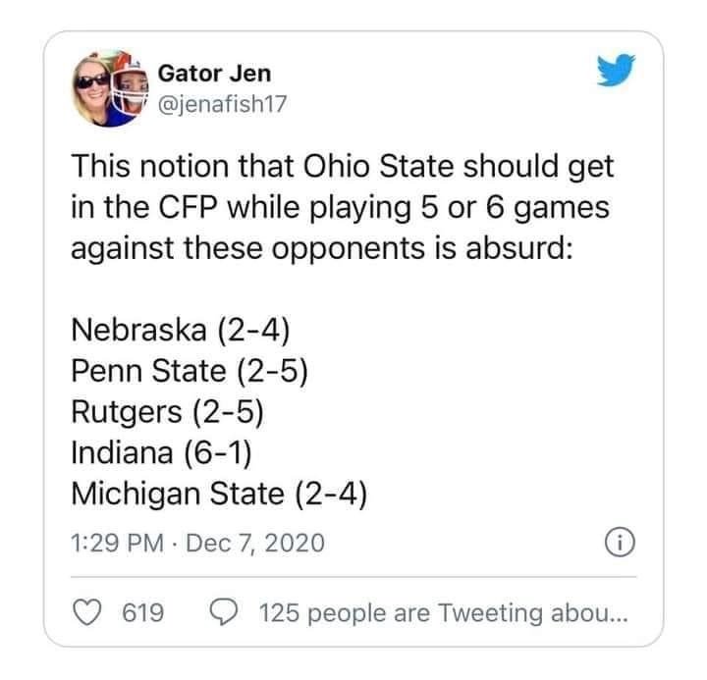Viewport: 707px width, 680px height.
Task: Click the Gator Jen display name
Action: [215, 74]
